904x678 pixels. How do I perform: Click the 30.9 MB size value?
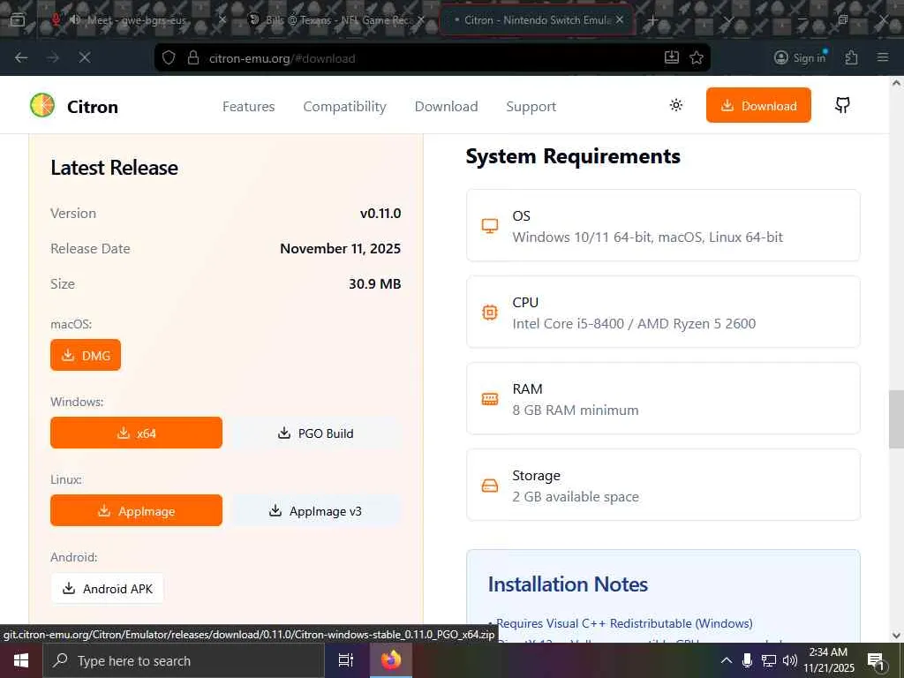[374, 283]
